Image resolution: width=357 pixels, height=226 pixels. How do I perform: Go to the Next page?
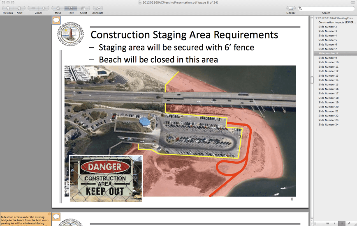point(20,8)
